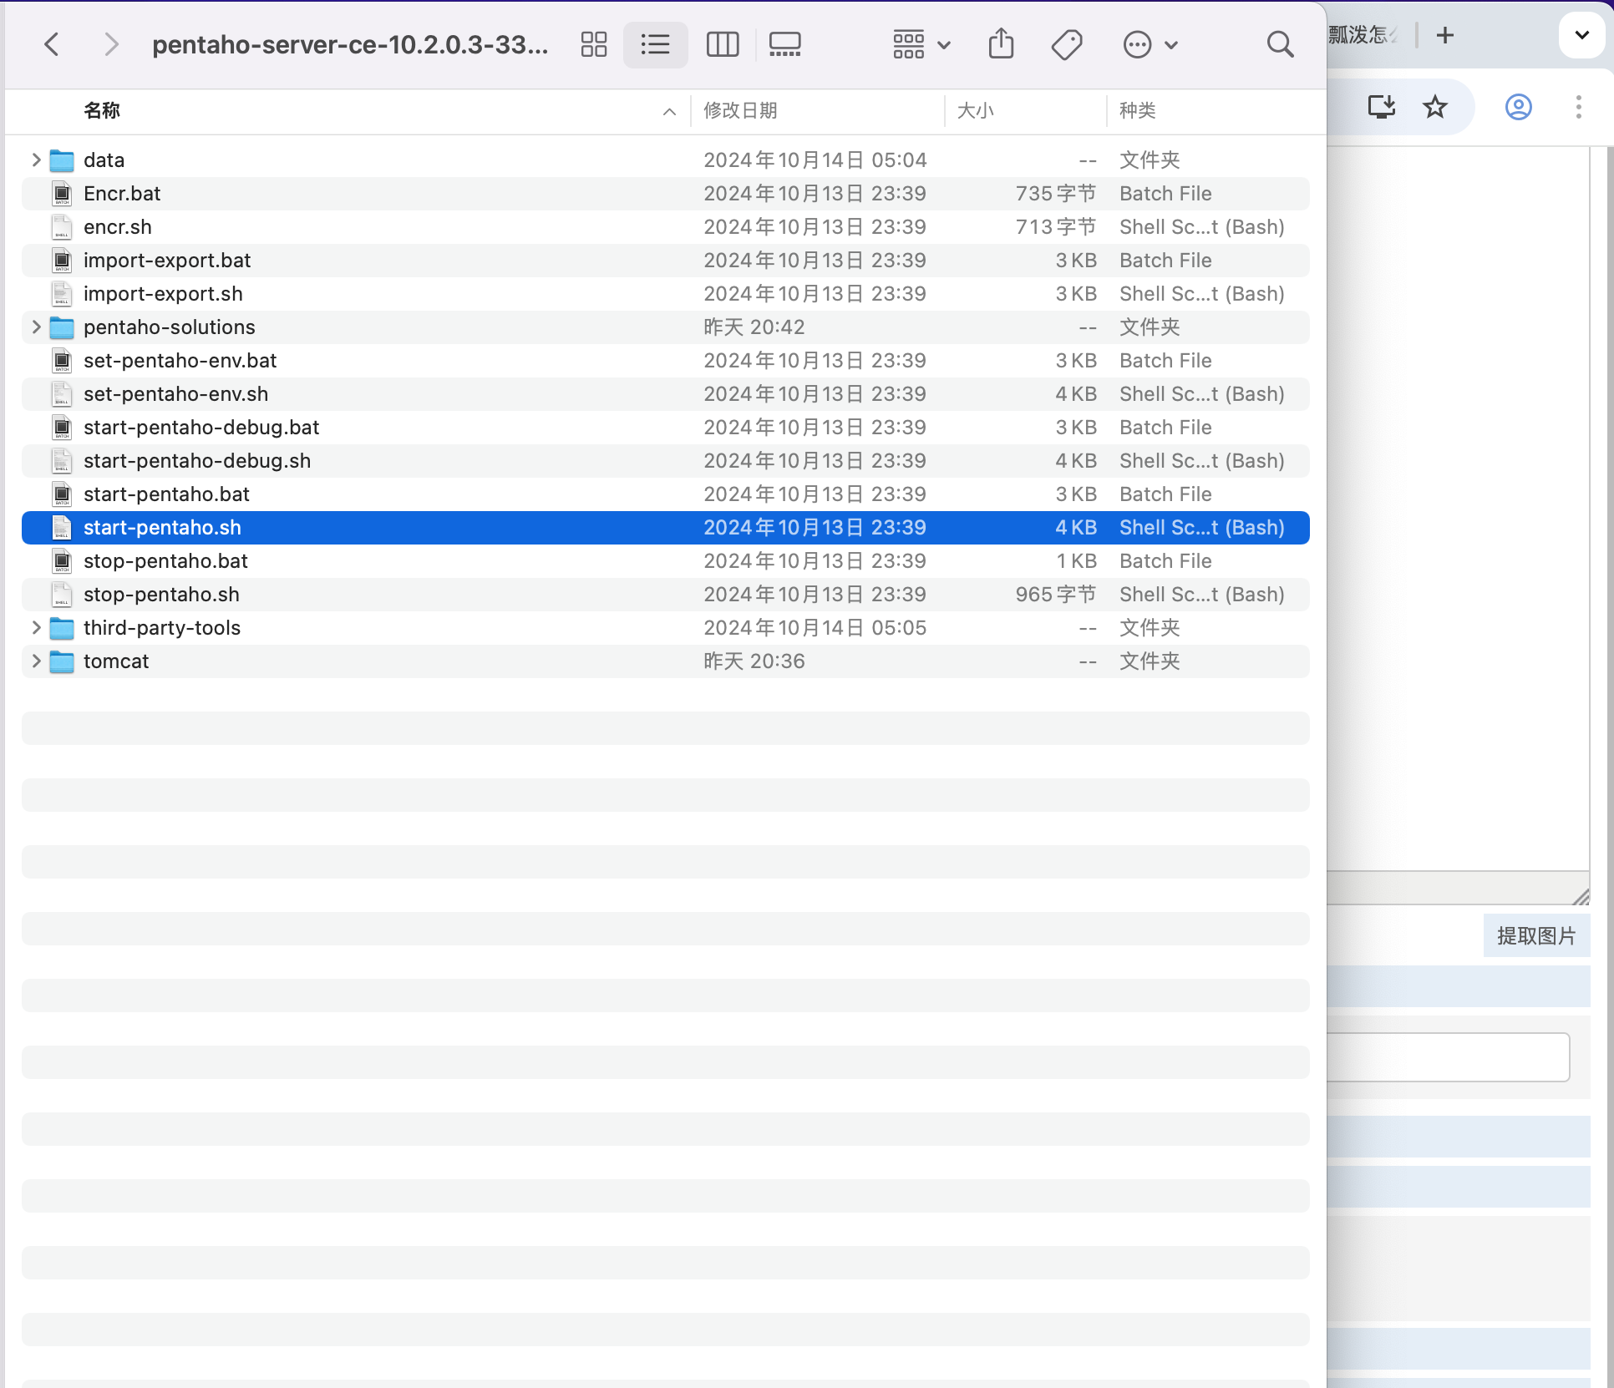Bookmark page with the star icon
Image resolution: width=1614 pixels, height=1388 pixels.
tap(1434, 107)
